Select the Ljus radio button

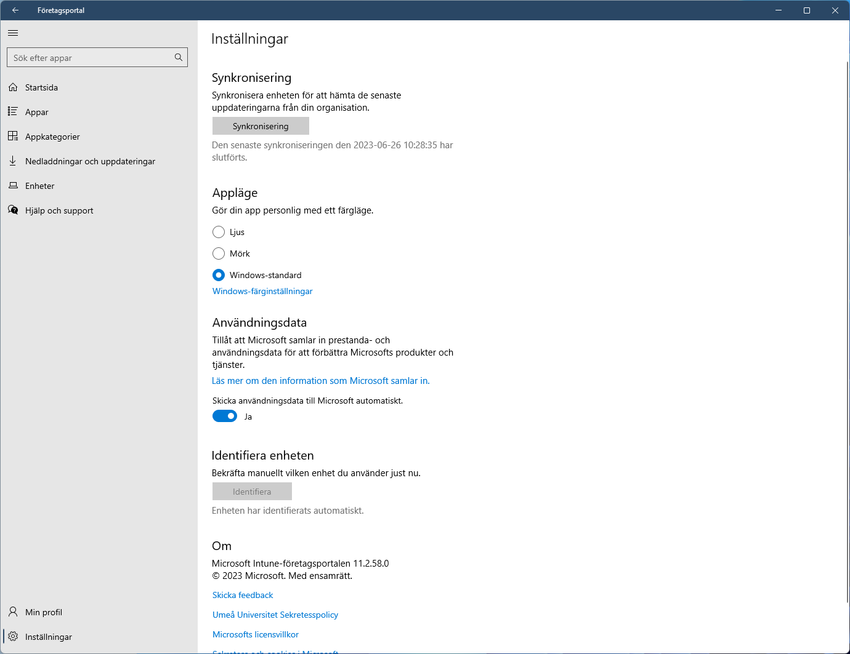coord(219,232)
